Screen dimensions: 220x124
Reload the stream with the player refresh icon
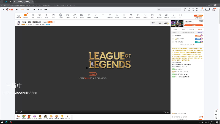[x=21, y=112]
